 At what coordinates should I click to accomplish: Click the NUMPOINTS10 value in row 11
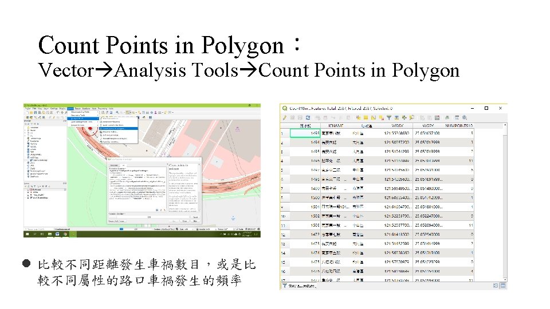459,225
